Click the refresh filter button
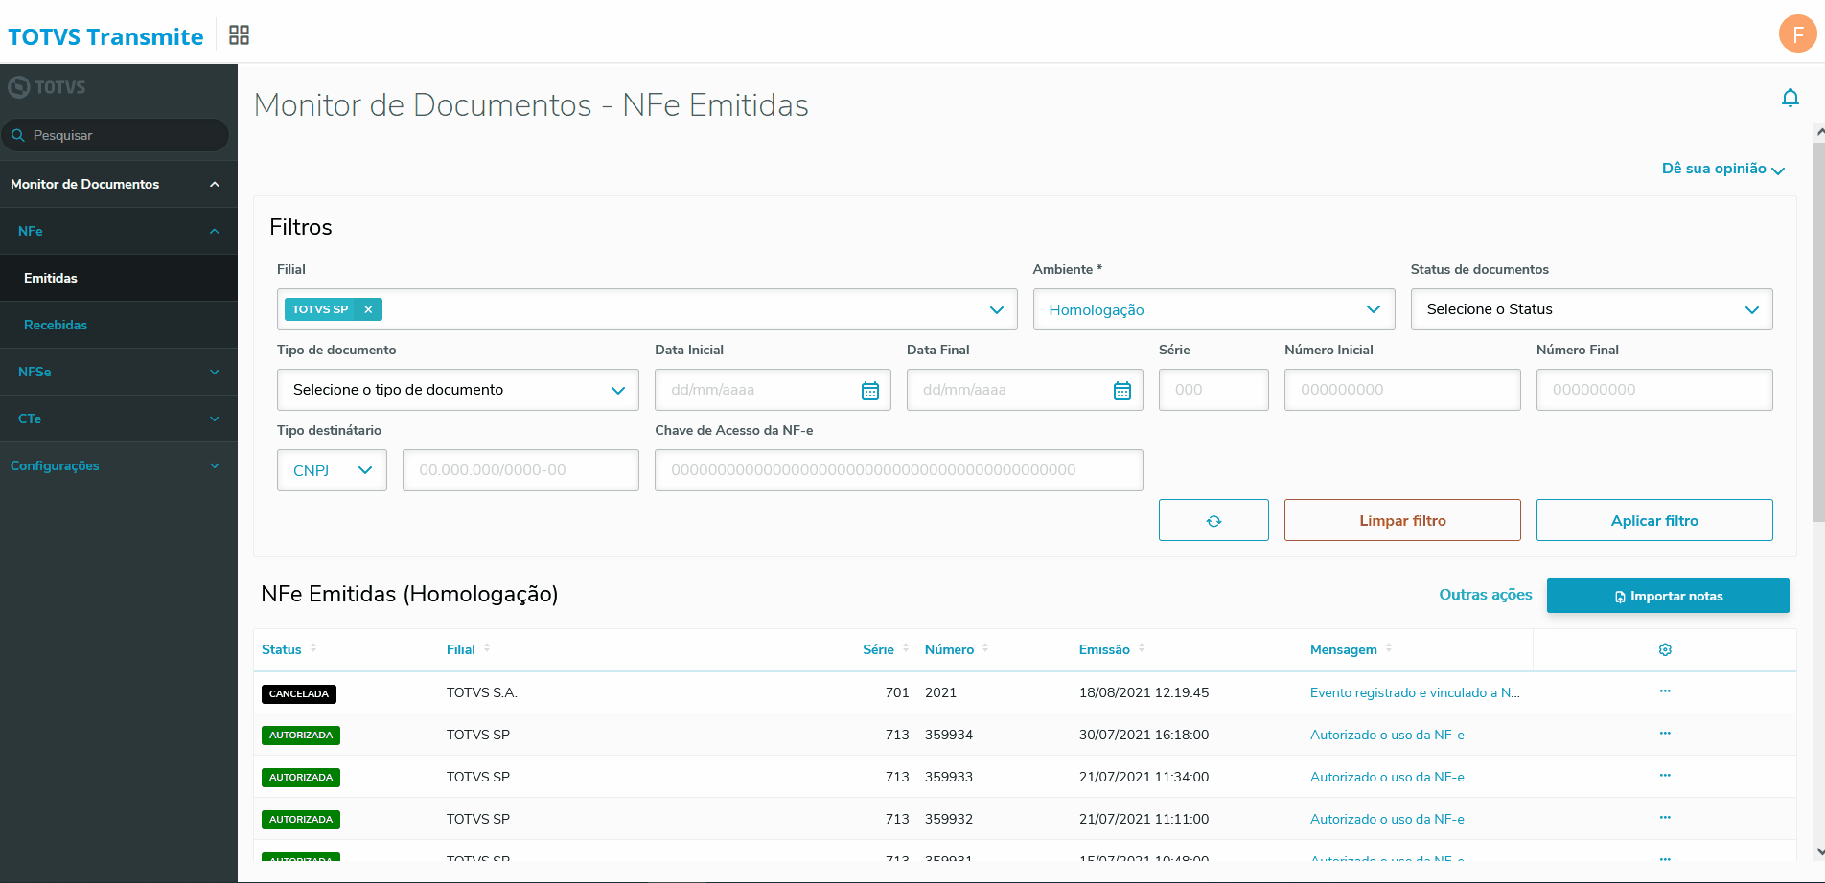This screenshot has width=1825, height=883. pyautogui.click(x=1213, y=520)
